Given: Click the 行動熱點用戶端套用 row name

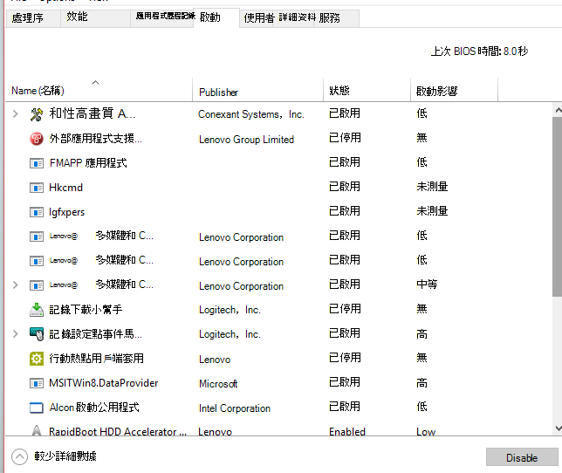Looking at the screenshot, I should (96, 359).
